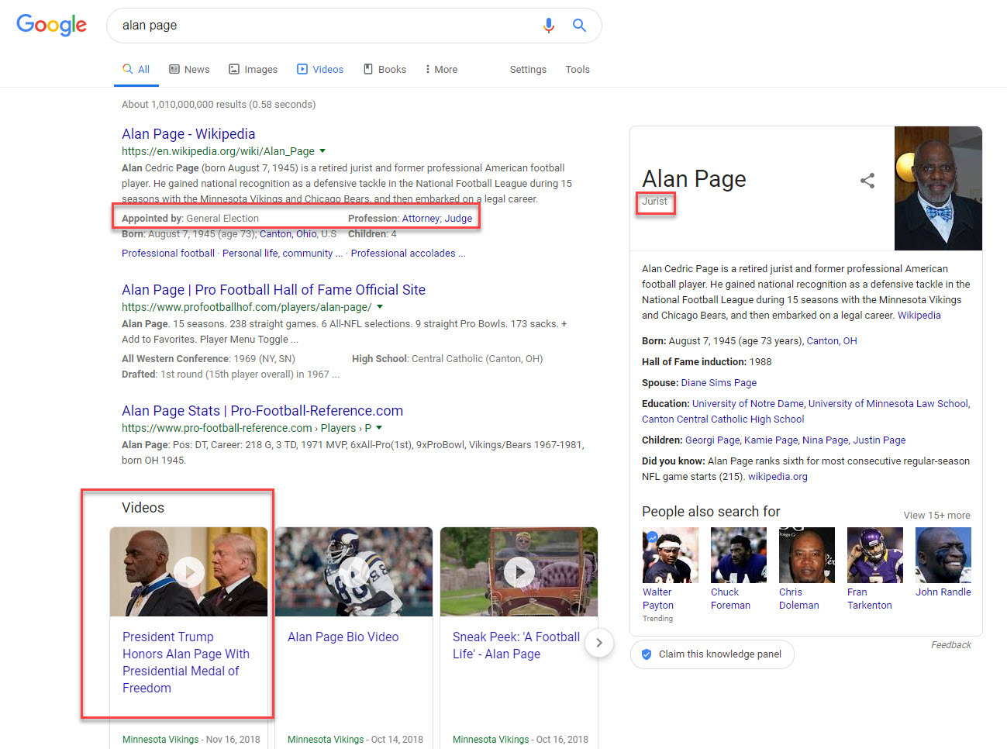Click the magnifying glass search button
The image size is (1007, 749).
click(579, 26)
